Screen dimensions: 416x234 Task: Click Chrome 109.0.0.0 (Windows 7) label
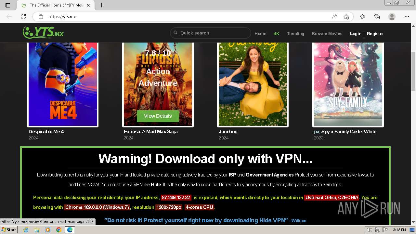97,207
